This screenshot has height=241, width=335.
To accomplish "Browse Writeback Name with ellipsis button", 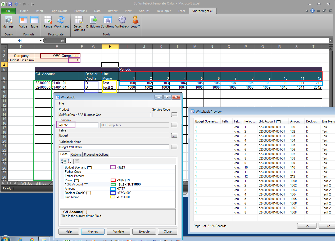I will pos(174,147).
